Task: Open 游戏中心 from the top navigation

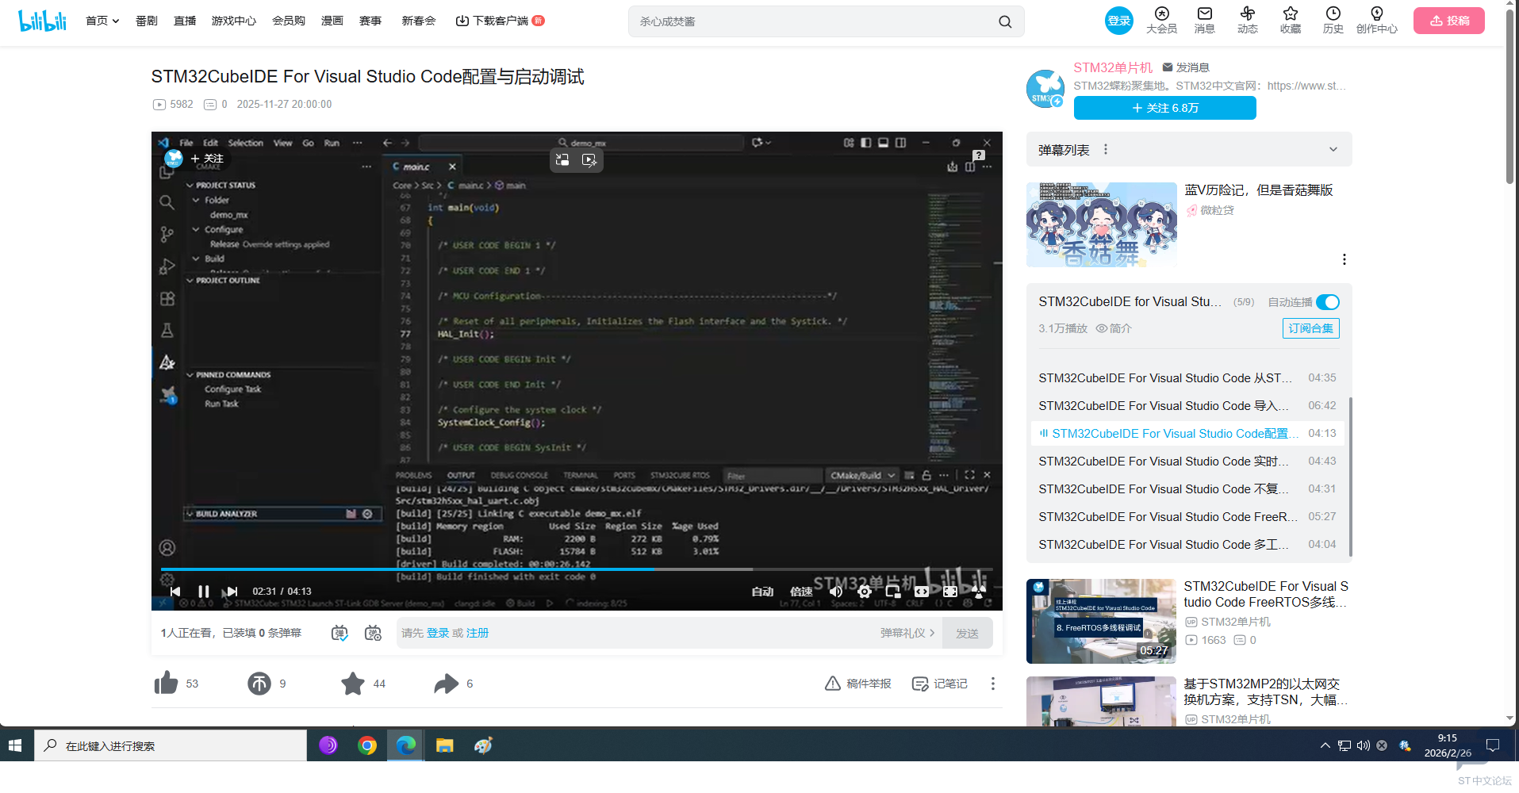Action: coord(233,21)
